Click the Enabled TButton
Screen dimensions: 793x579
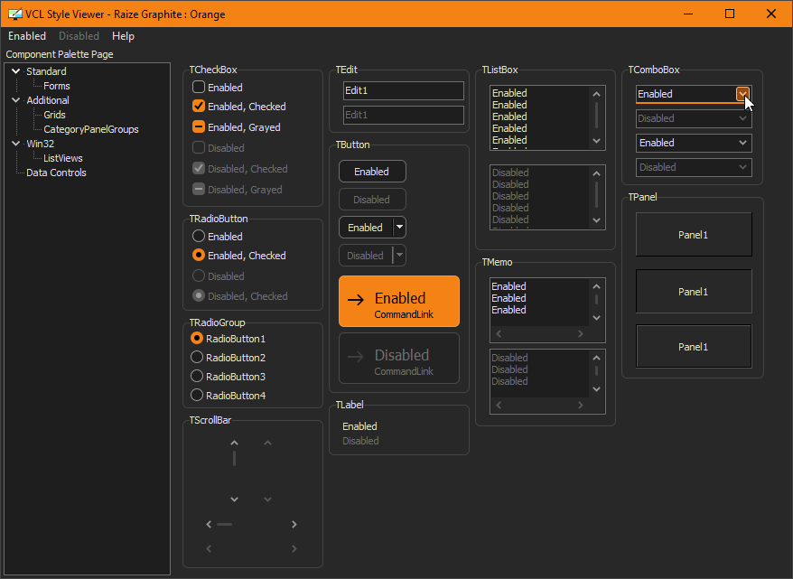[x=372, y=172]
